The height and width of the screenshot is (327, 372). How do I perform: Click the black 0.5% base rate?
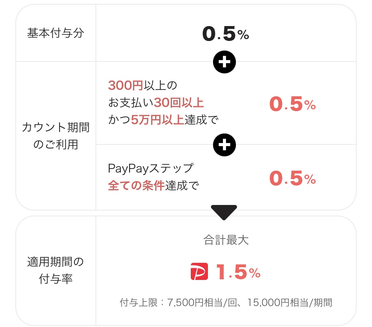[226, 34]
